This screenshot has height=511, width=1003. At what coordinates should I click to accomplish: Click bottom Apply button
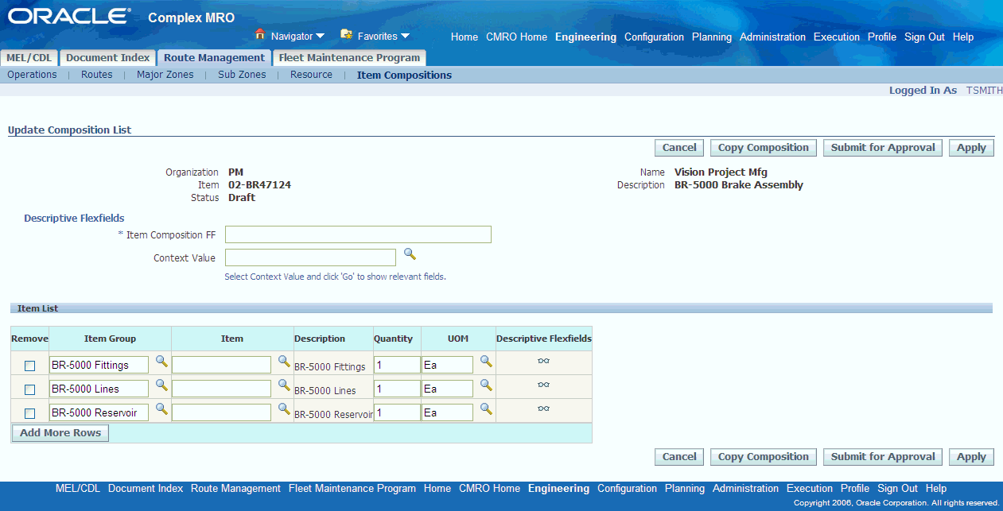click(971, 457)
